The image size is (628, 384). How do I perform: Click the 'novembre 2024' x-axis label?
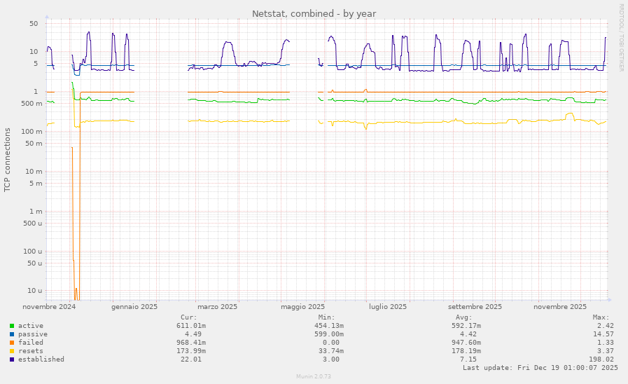(49, 307)
